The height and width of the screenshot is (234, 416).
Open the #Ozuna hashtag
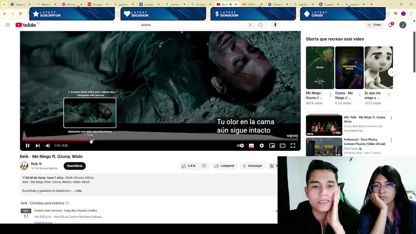[x=79, y=178]
